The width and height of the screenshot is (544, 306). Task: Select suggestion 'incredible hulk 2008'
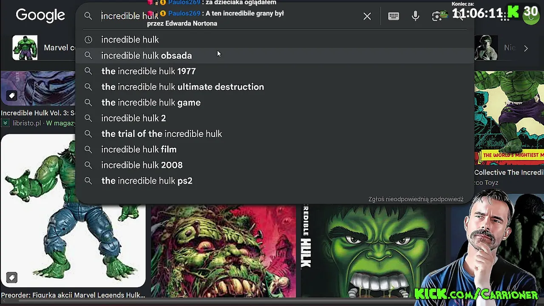point(275,165)
